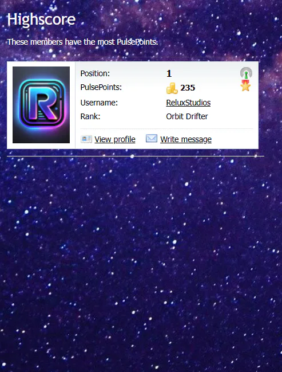282x372 pixels.
Task: Click the PulsePoints: label
Action: (101, 87)
